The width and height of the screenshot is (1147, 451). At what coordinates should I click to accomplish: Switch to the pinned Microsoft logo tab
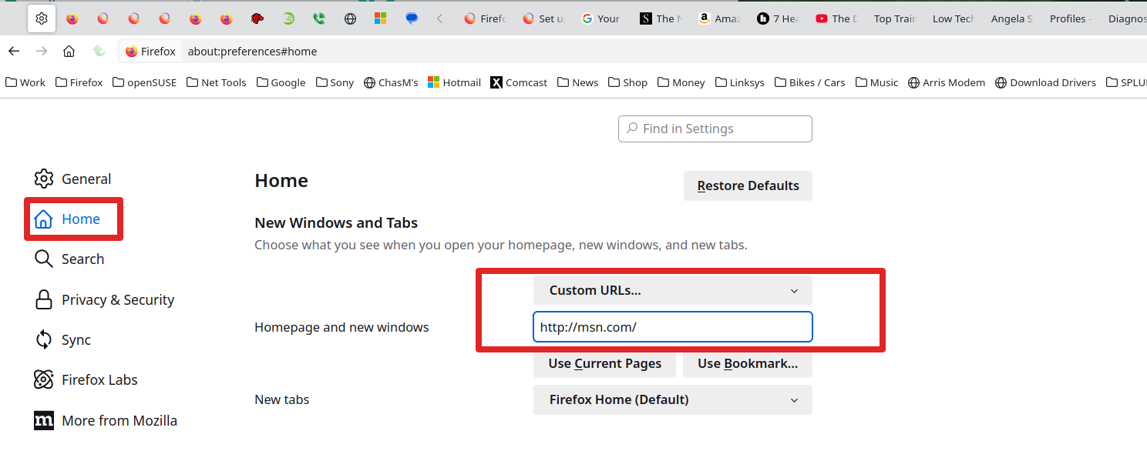[381, 18]
